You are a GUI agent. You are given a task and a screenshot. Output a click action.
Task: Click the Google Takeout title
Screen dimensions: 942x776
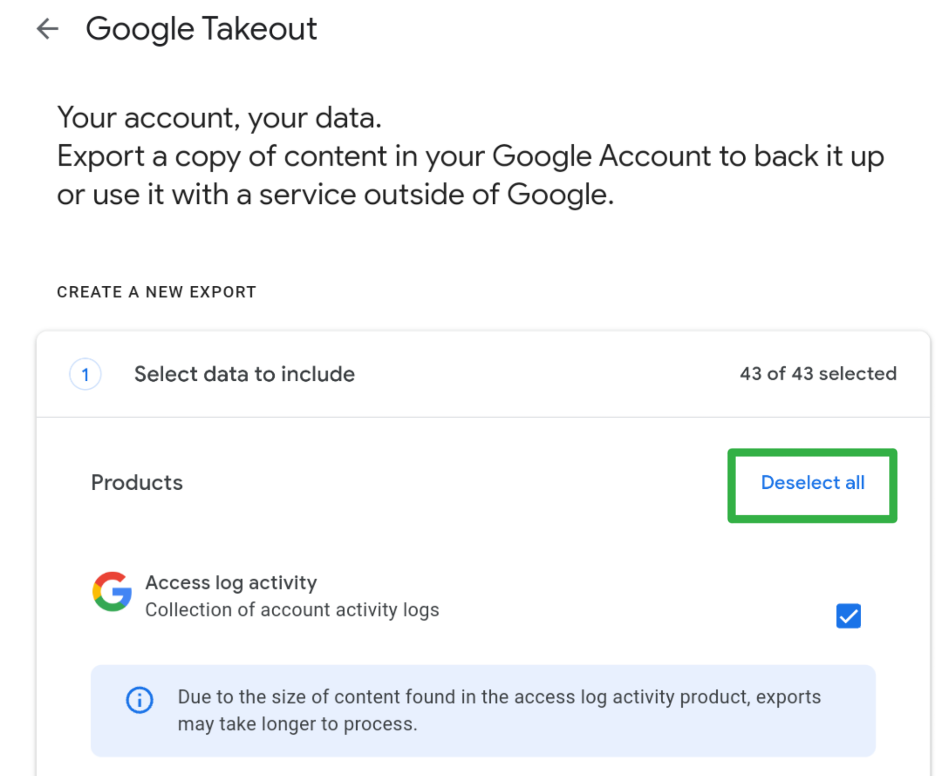coord(202,28)
